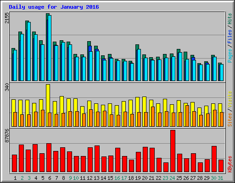This screenshot has height=183, width=235.
Task: Select the 87876 KBytes axis value
Action: pyautogui.click(x=7, y=135)
